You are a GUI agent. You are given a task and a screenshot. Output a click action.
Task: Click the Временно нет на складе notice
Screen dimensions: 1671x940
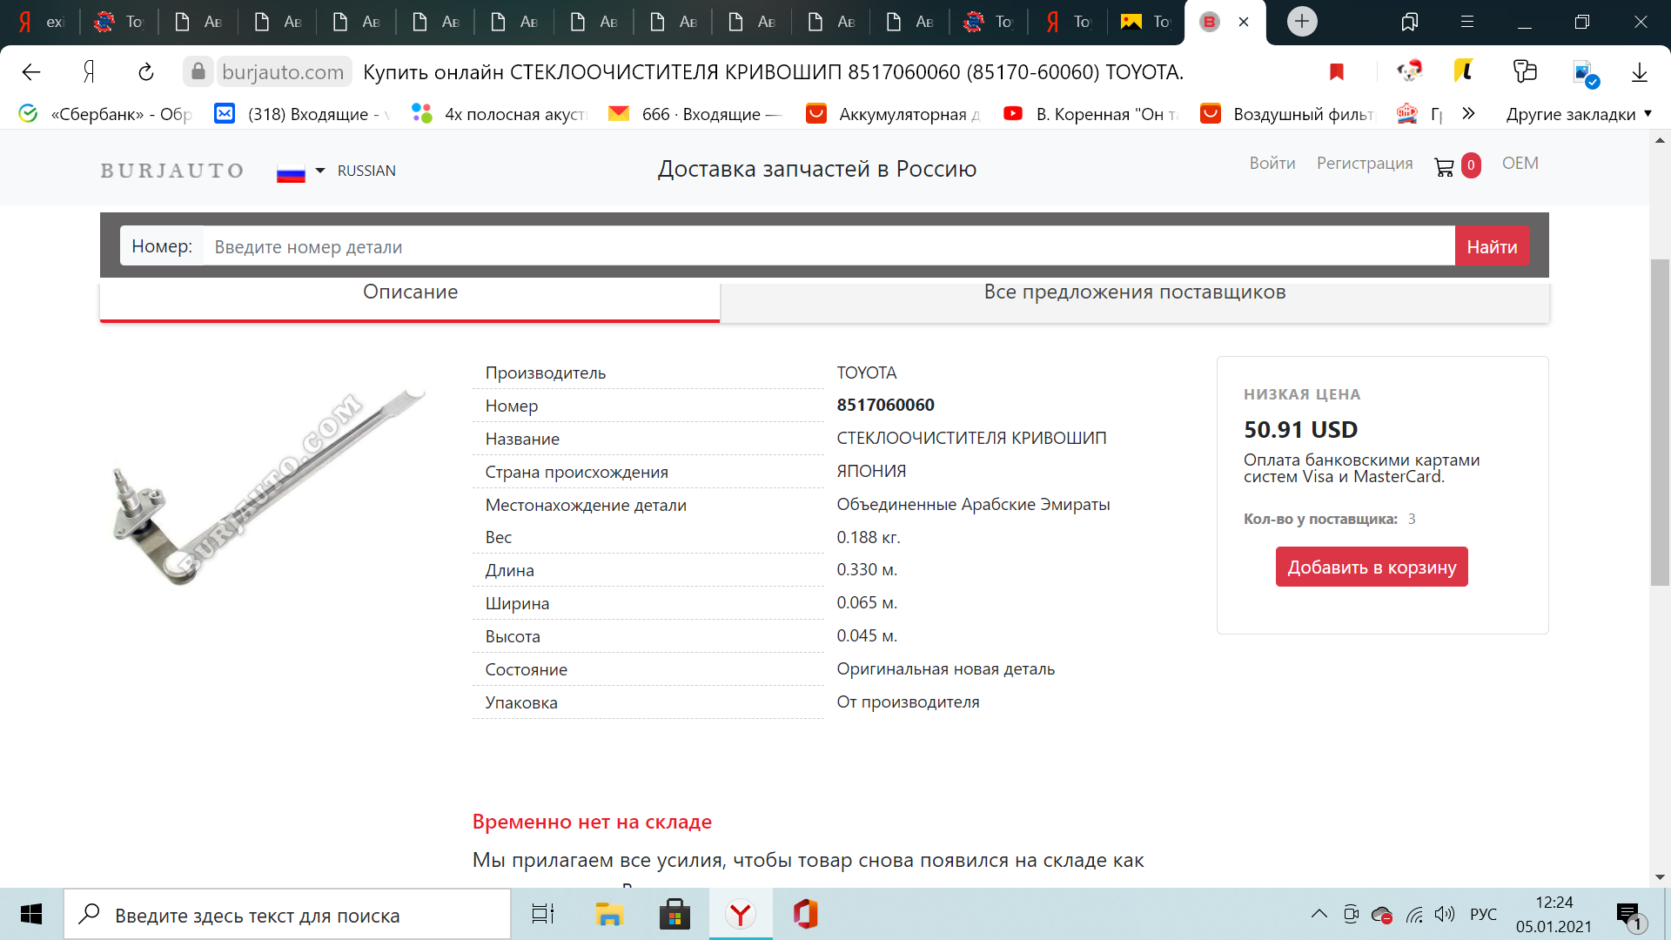[592, 822]
